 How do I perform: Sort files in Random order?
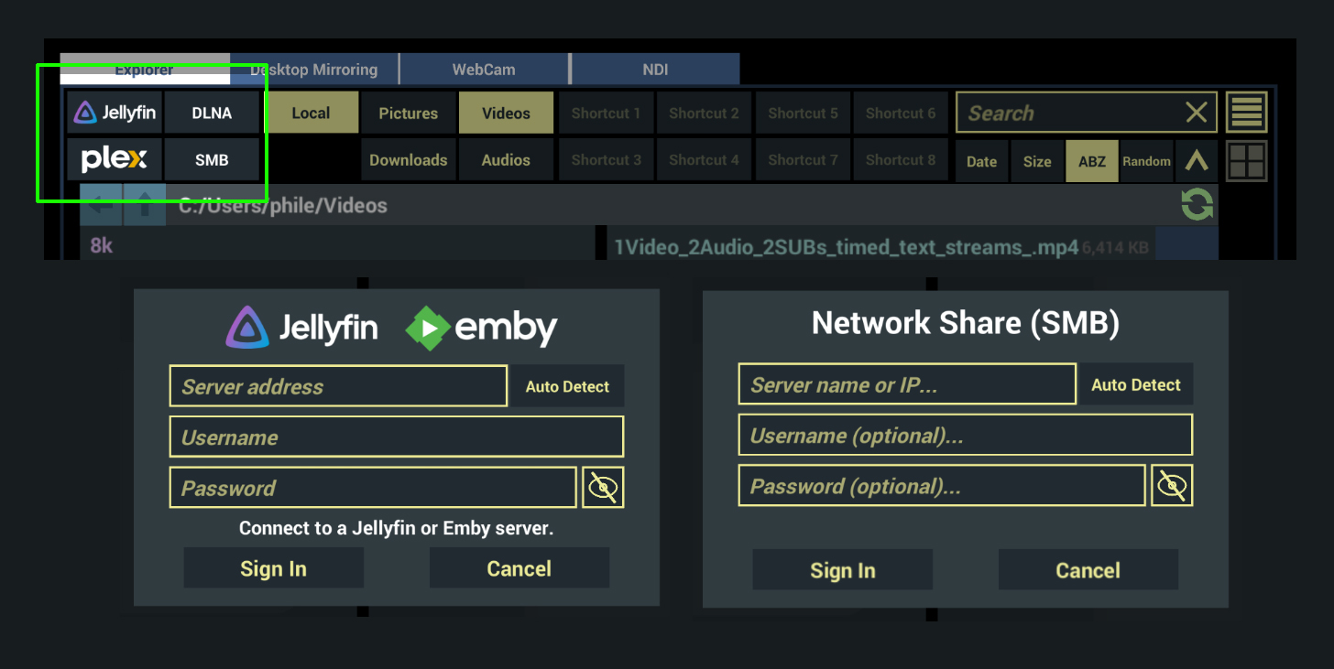tap(1146, 161)
